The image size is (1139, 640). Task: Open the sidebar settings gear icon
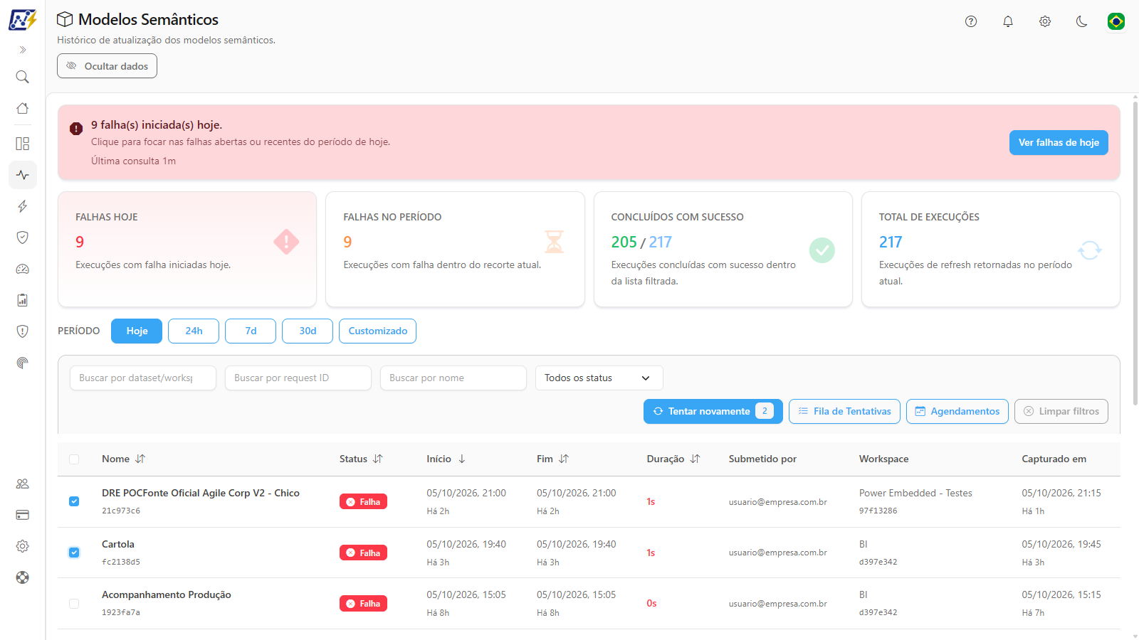click(23, 546)
